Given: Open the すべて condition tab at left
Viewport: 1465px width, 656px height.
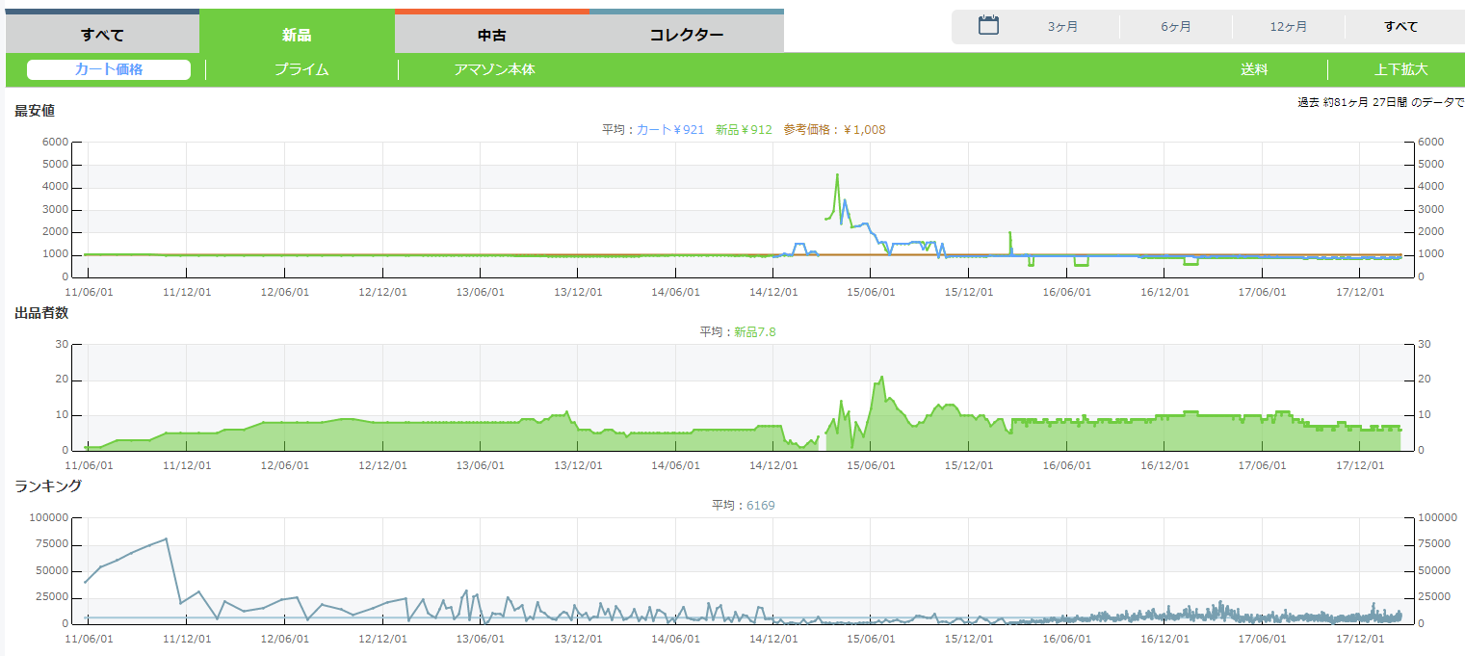Looking at the screenshot, I should pos(102,36).
